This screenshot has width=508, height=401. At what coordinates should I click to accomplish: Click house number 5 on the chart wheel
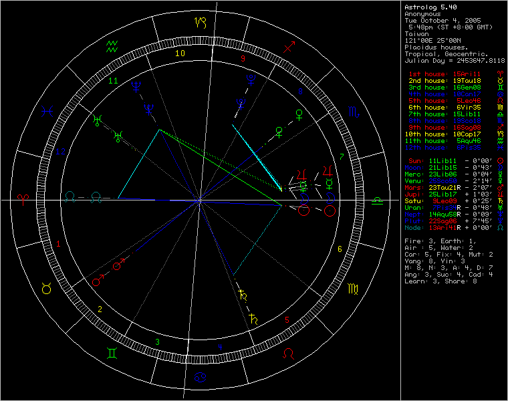pos(287,320)
